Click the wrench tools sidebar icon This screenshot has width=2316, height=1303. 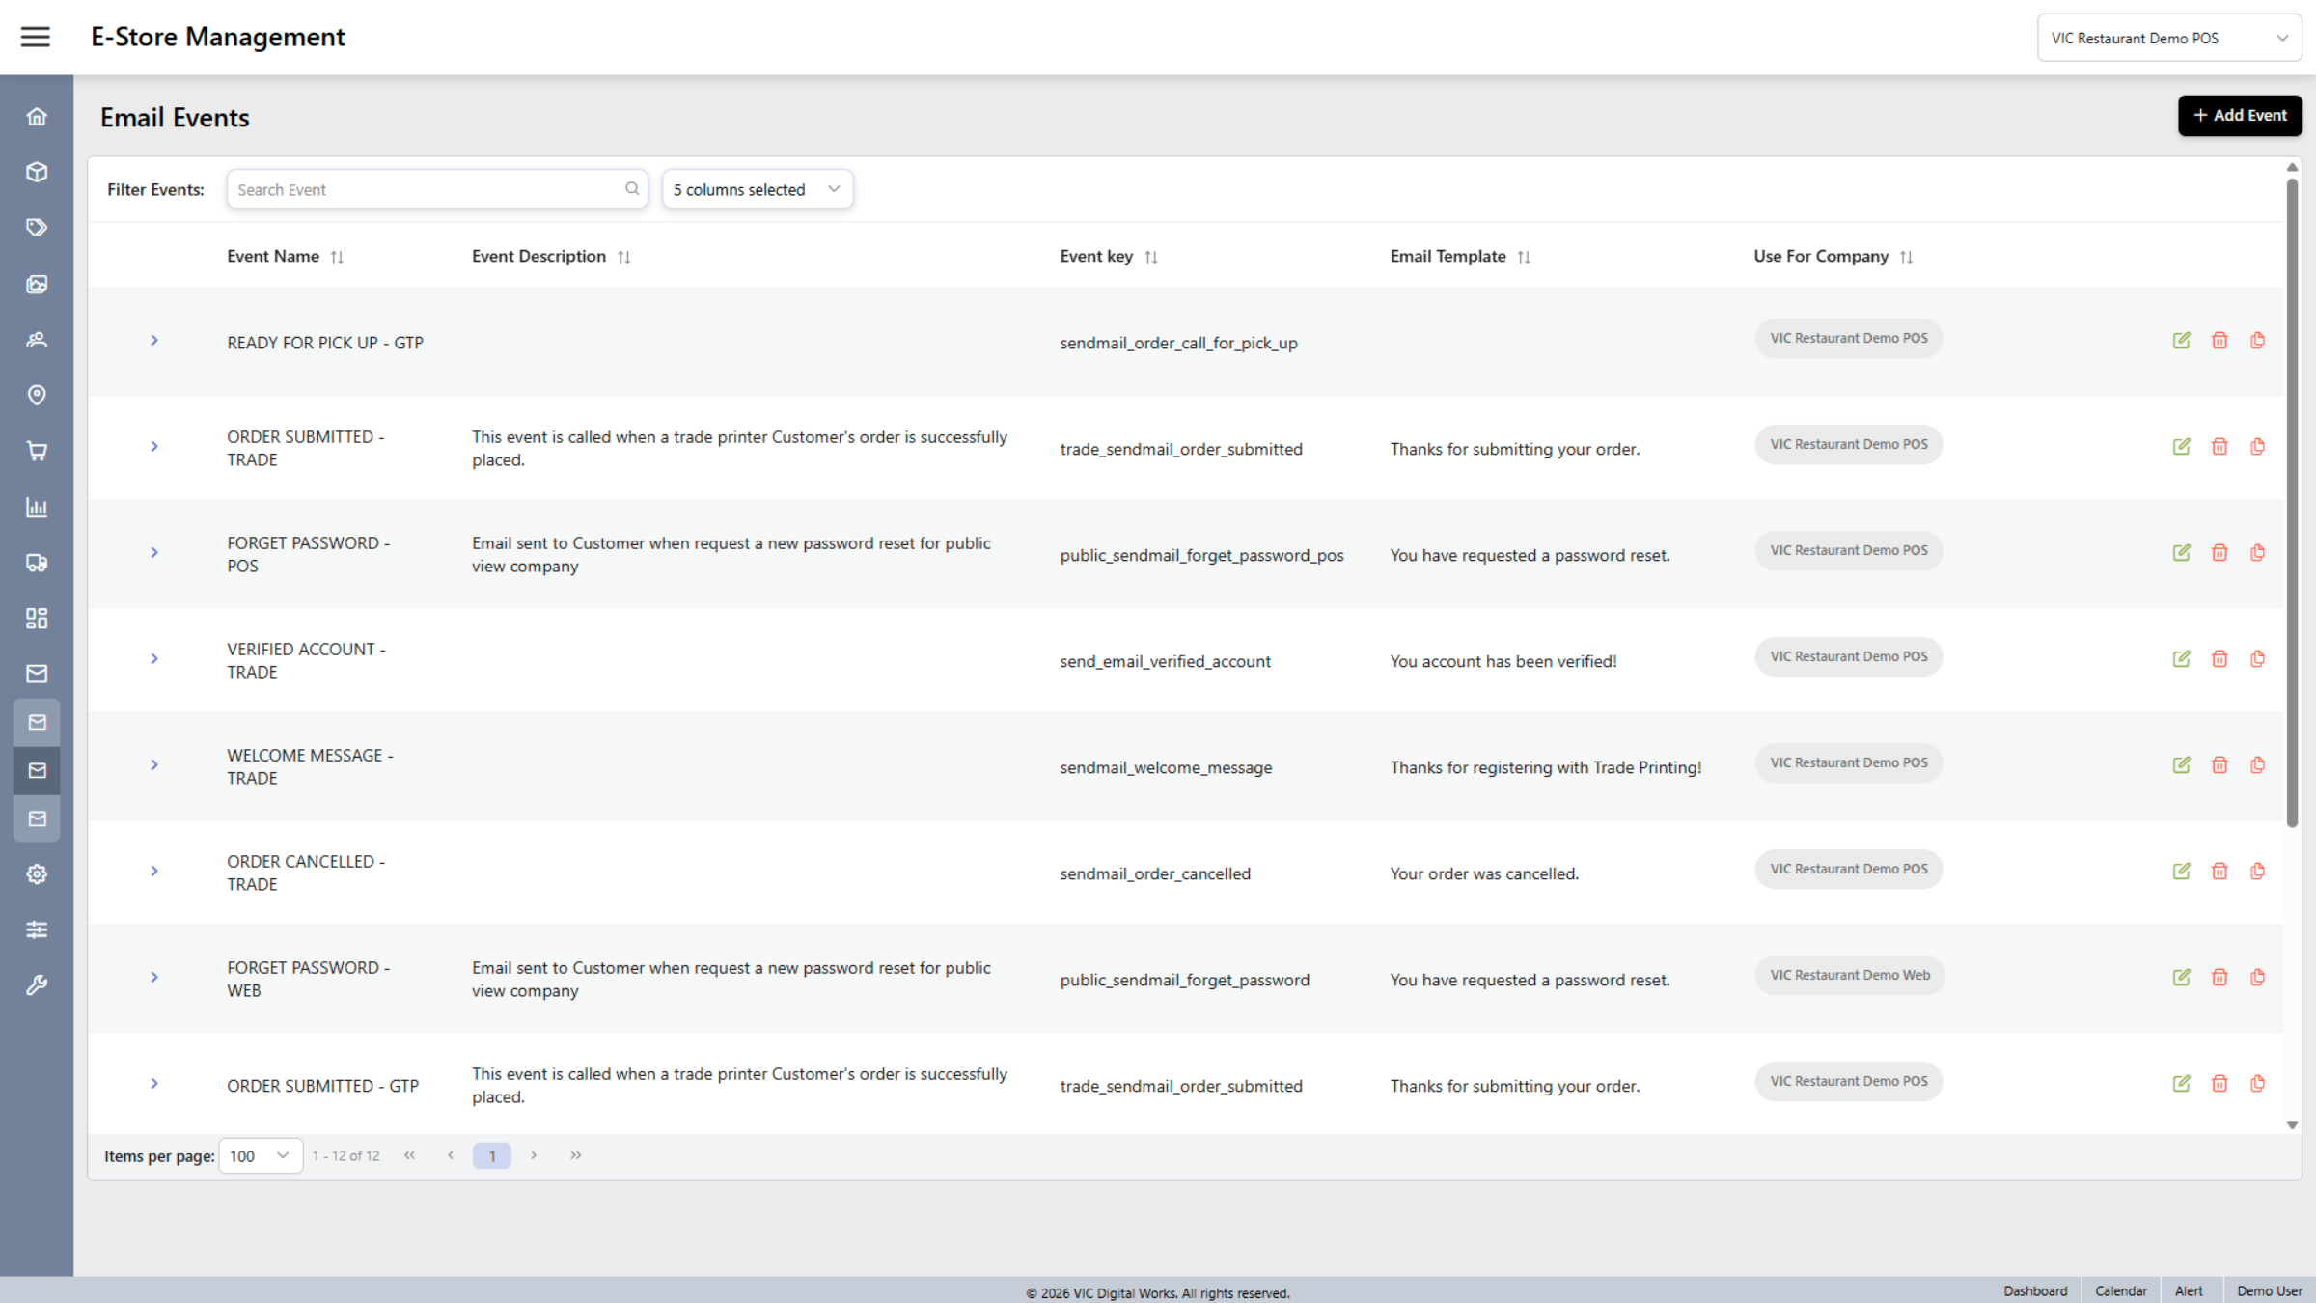[x=37, y=985]
